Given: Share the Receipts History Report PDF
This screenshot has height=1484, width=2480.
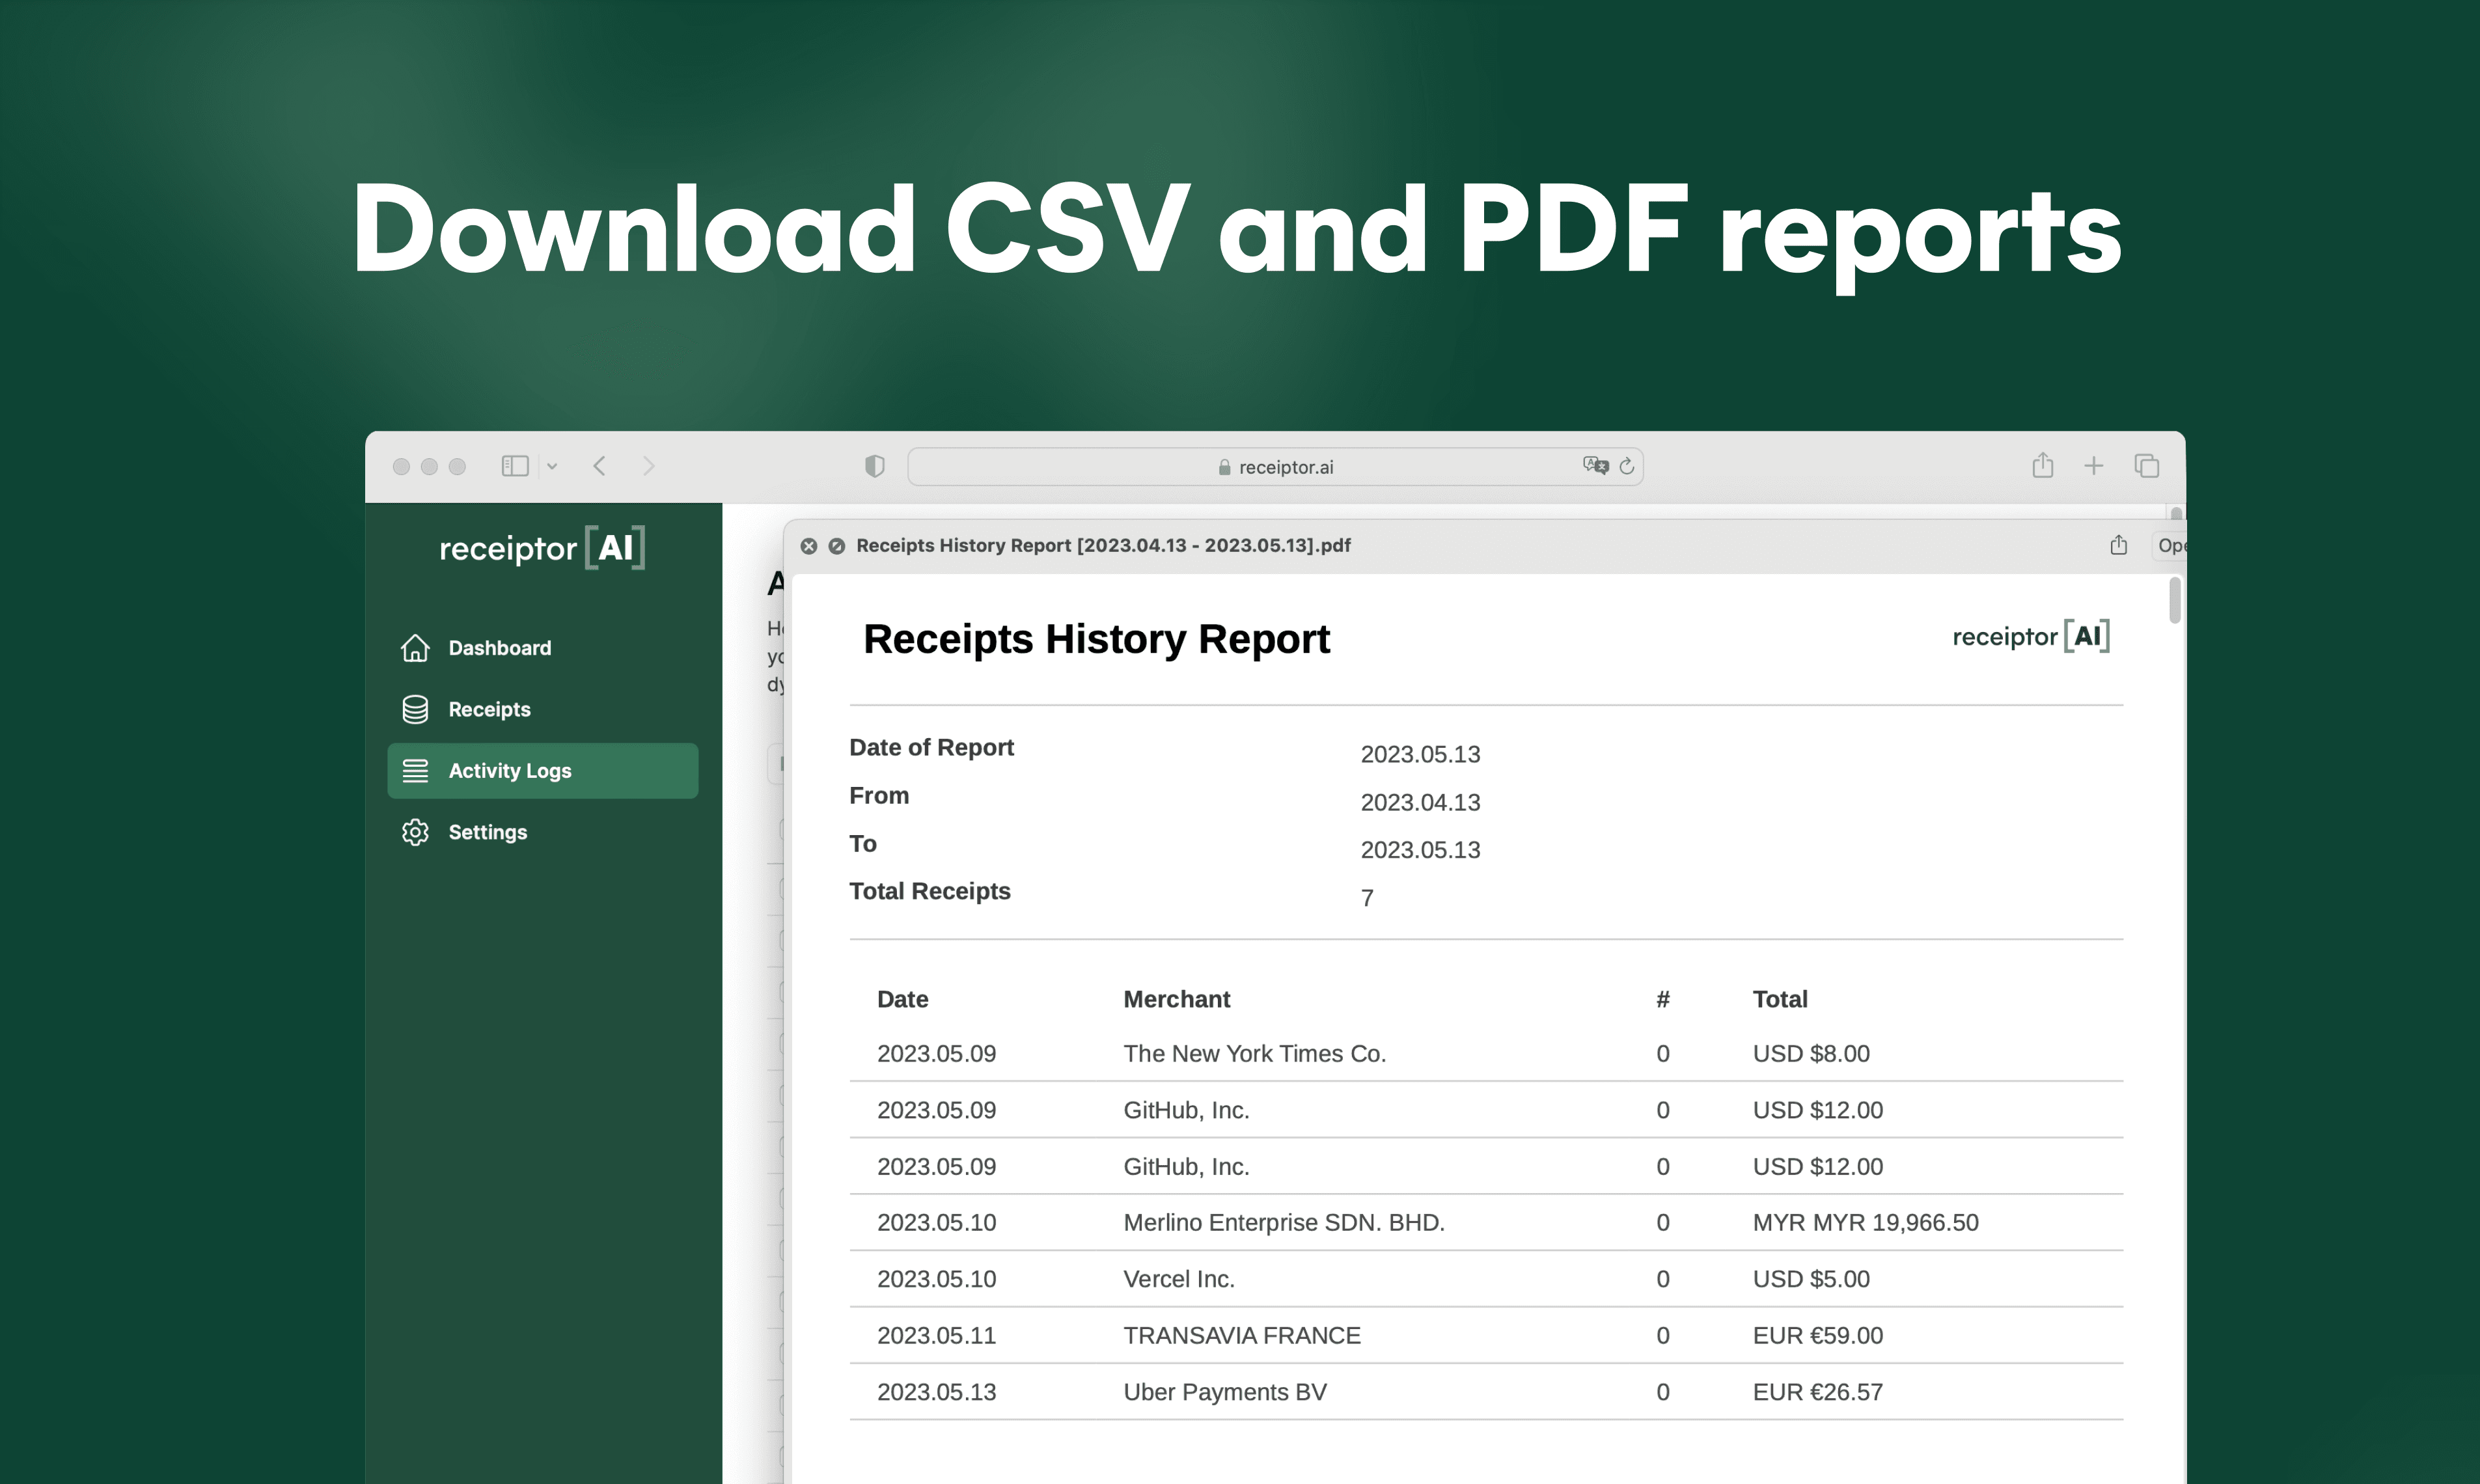Looking at the screenshot, I should tap(2118, 545).
